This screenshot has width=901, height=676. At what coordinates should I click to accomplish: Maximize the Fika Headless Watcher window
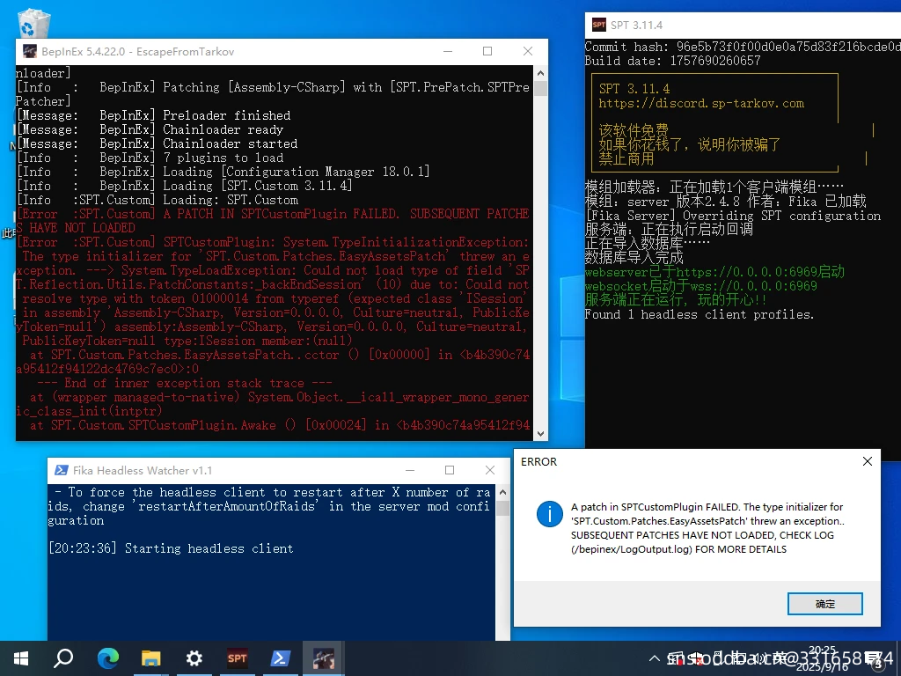tap(450, 470)
